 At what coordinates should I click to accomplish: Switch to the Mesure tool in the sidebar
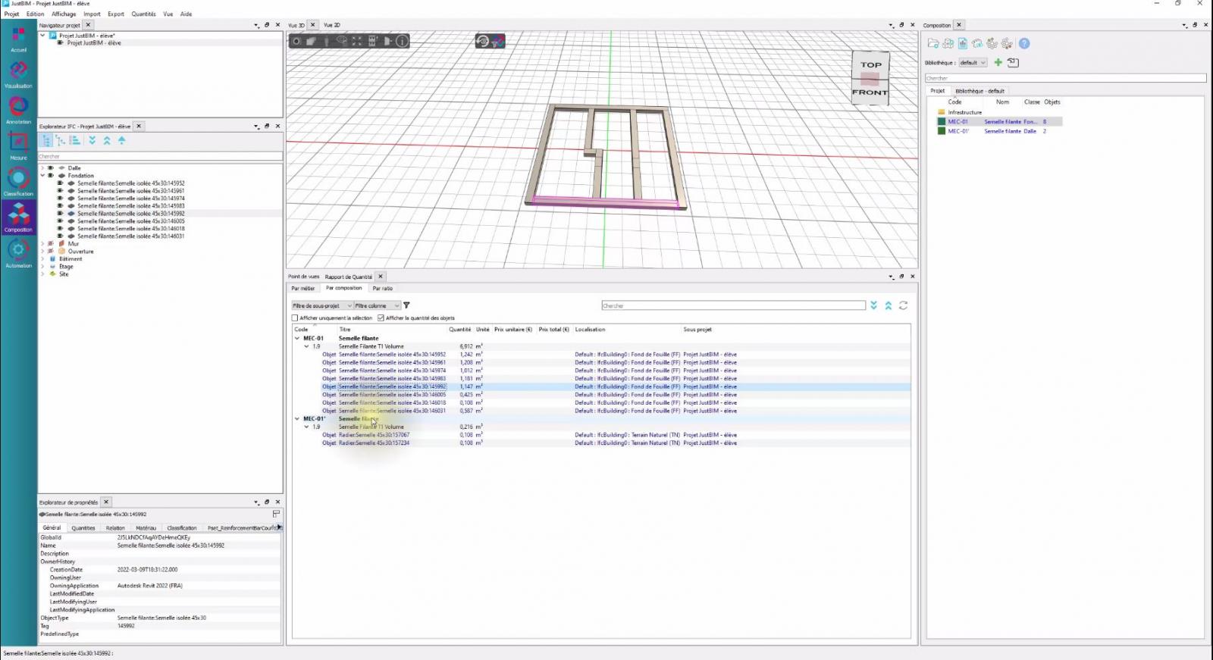pyautogui.click(x=18, y=145)
